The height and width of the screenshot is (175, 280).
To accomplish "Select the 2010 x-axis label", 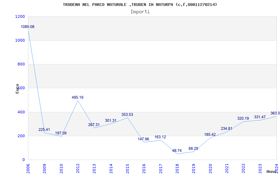I will (61, 169).
